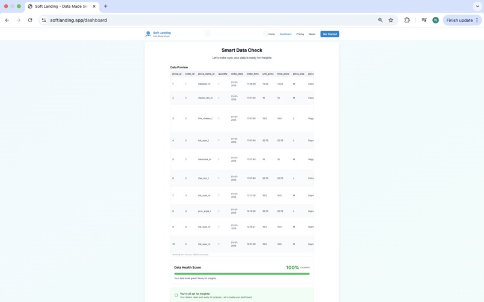Click the 12:16:31 order time cell
484x302 pixels.
(x=251, y=227)
